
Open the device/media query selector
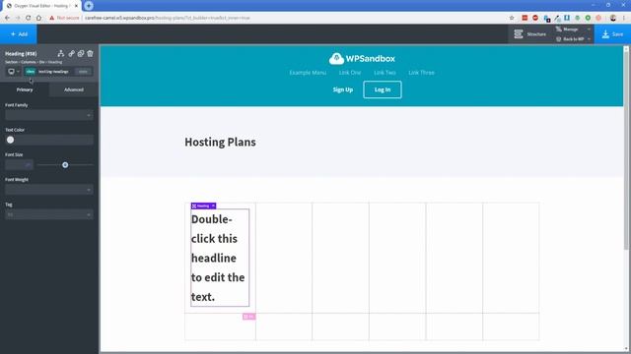[x=13, y=72]
